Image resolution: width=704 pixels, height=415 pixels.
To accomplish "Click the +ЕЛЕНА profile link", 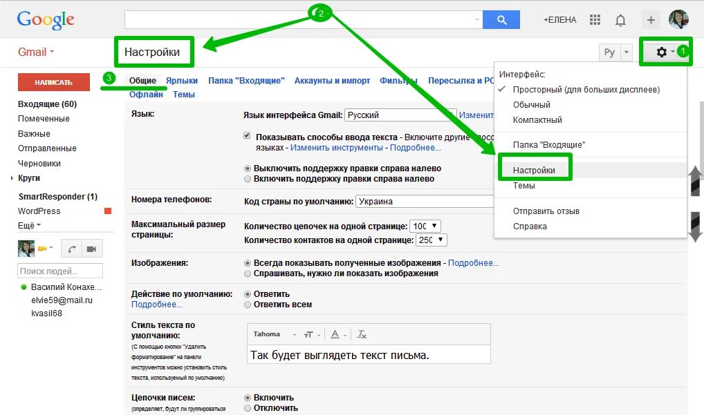I will pyautogui.click(x=560, y=20).
